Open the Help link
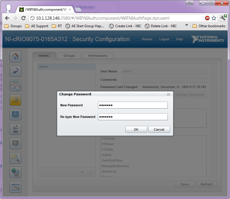The width and height of the screenshot is (230, 199). point(179,39)
